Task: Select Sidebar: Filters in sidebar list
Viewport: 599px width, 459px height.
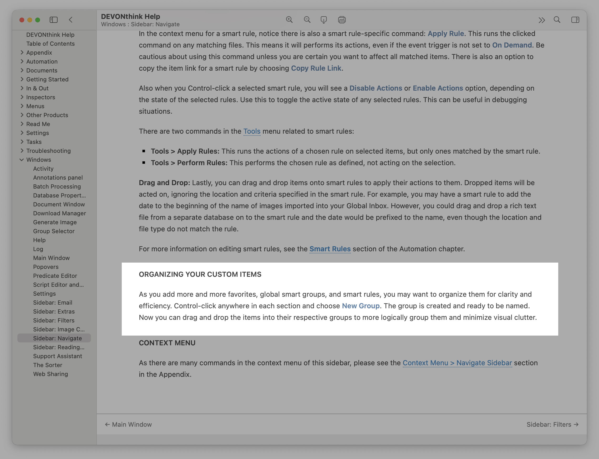Action: coord(54,320)
